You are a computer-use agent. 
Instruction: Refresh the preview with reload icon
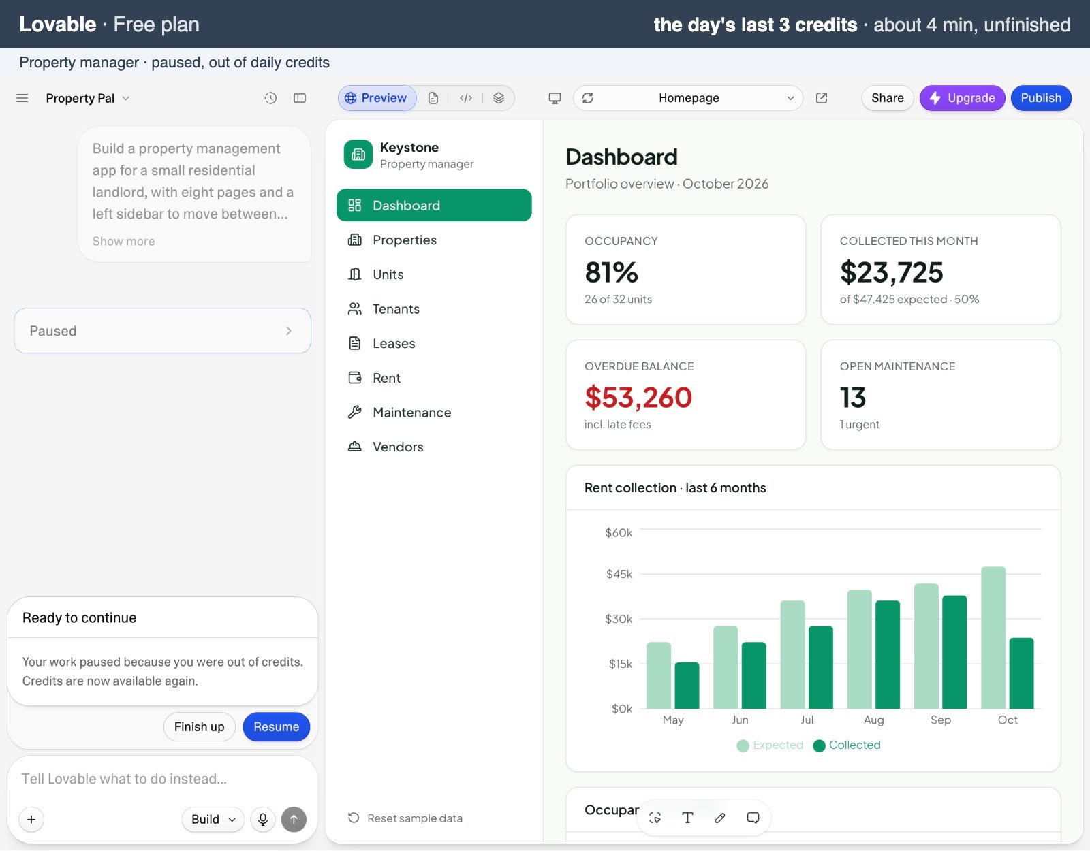tap(588, 98)
